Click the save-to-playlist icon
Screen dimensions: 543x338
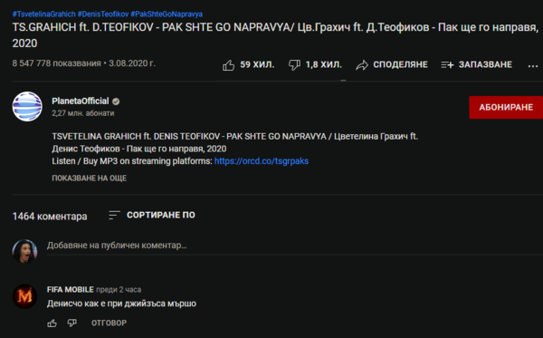click(x=447, y=65)
